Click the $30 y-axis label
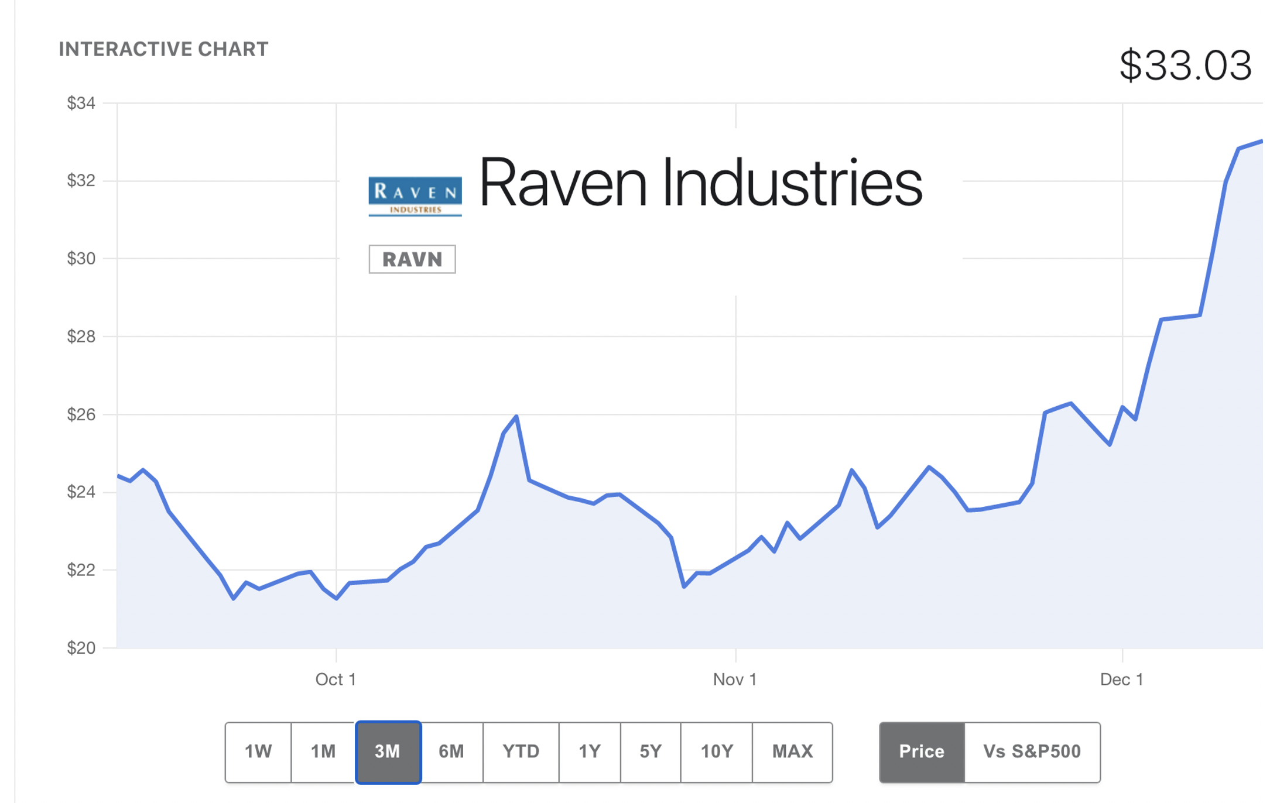This screenshot has height=803, width=1287. [81, 259]
